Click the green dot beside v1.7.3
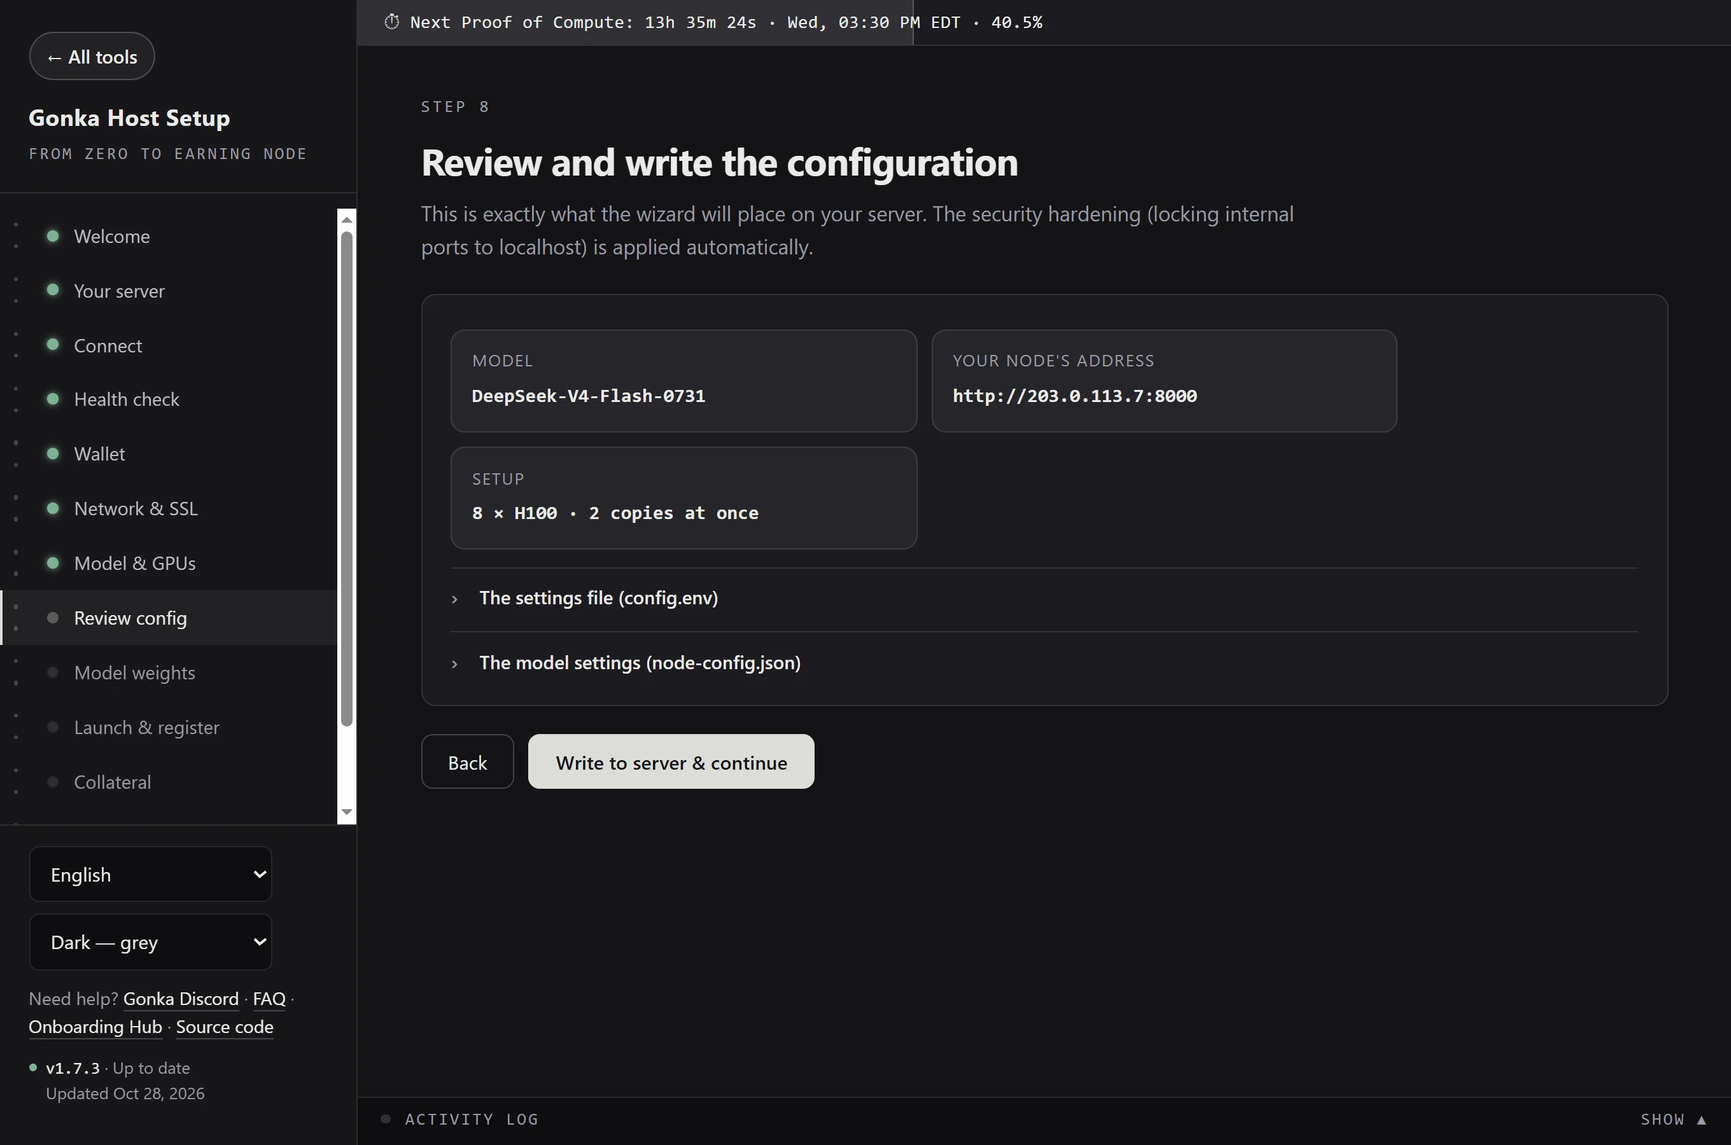The height and width of the screenshot is (1145, 1731). [x=33, y=1067]
